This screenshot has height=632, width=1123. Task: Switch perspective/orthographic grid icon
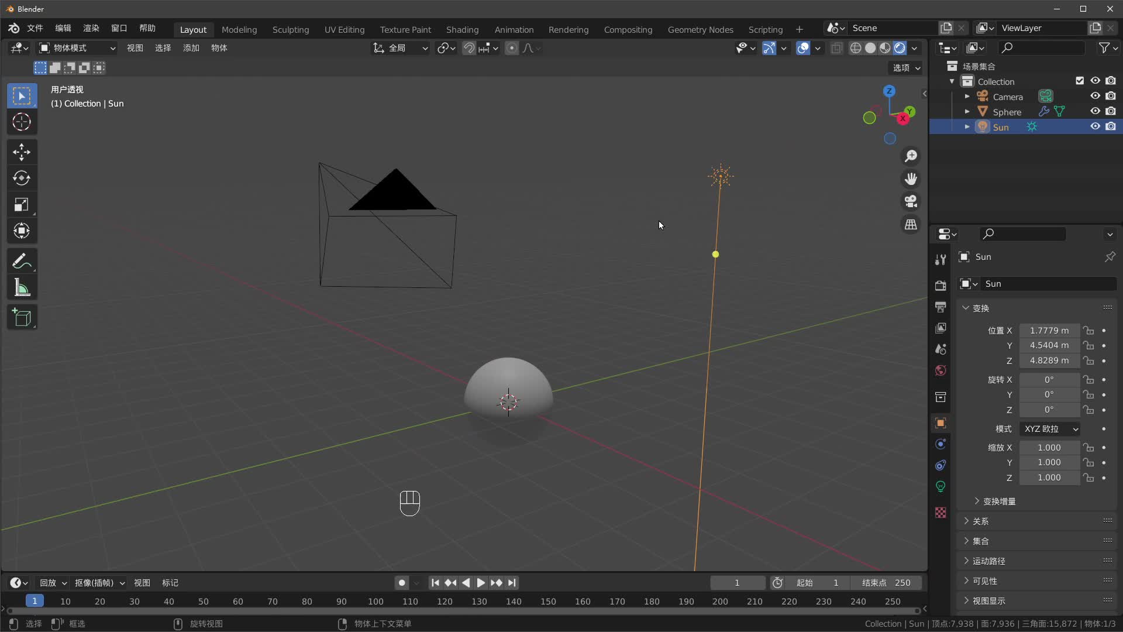click(911, 225)
